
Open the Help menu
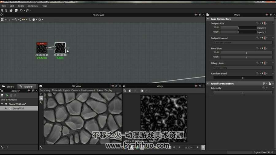pyautogui.click(x=44, y=6)
